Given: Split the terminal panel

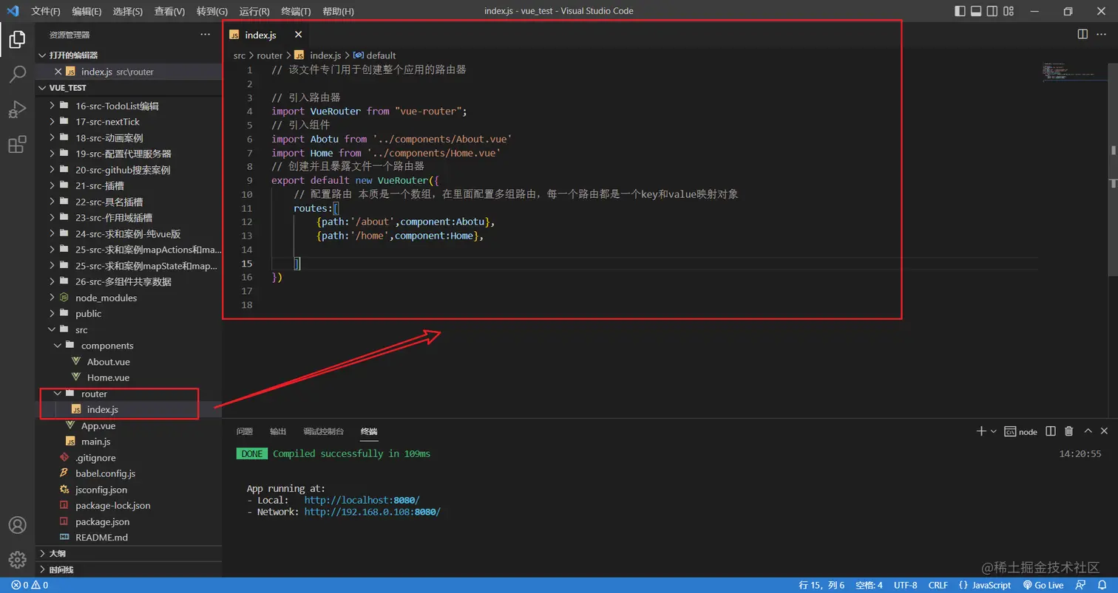Looking at the screenshot, I should 1052,431.
